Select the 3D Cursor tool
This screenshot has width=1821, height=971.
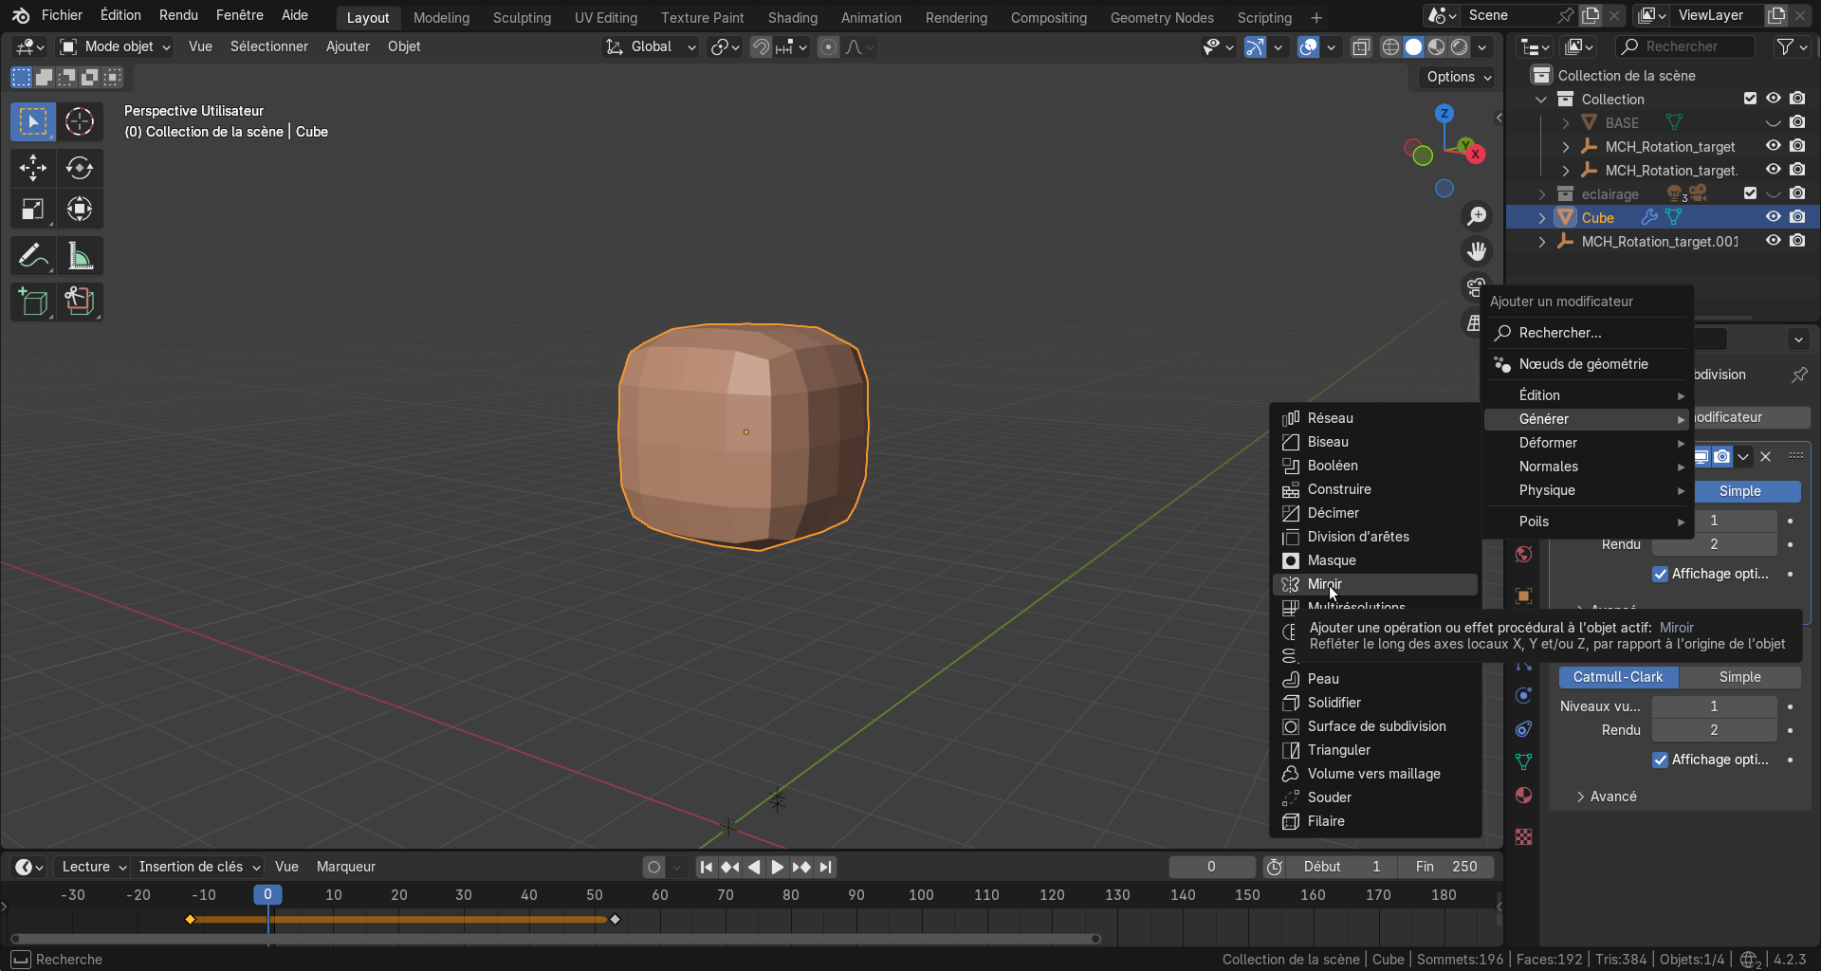click(80, 121)
